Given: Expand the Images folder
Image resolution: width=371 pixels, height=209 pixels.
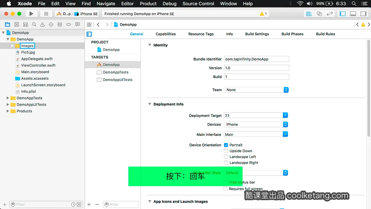Looking at the screenshot, I should click(12, 46).
